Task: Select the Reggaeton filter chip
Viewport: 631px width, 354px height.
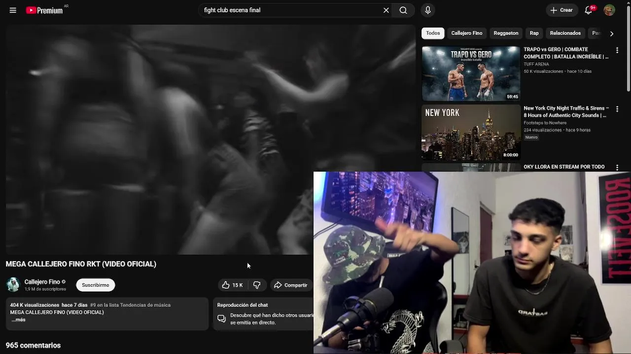Action: (506, 33)
